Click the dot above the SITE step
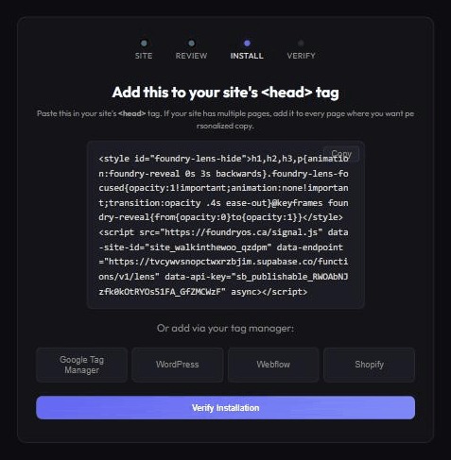The width and height of the screenshot is (451, 460). click(144, 43)
